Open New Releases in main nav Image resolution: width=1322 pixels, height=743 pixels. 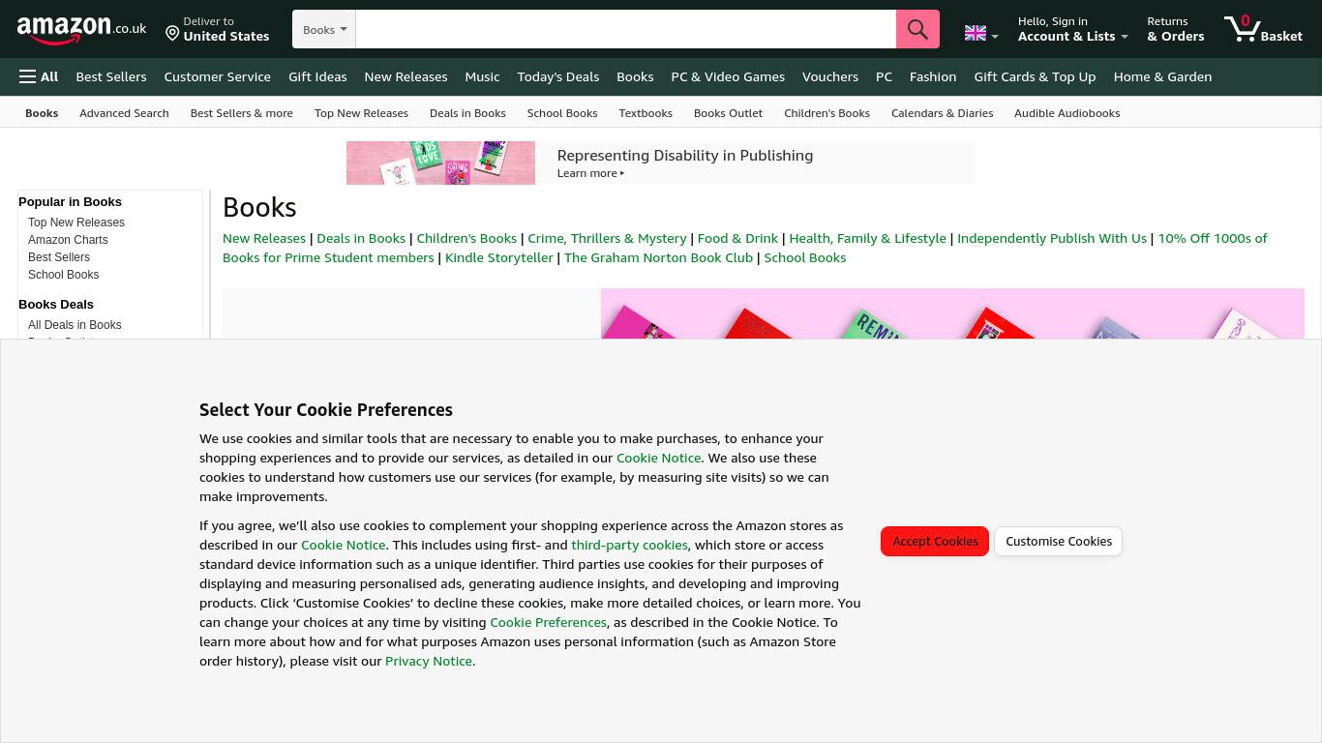(406, 76)
